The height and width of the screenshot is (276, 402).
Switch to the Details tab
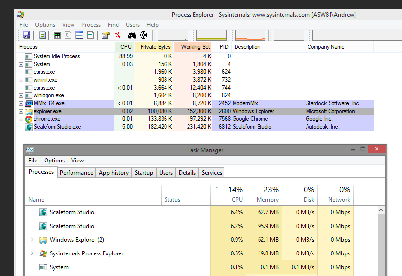pos(187,173)
